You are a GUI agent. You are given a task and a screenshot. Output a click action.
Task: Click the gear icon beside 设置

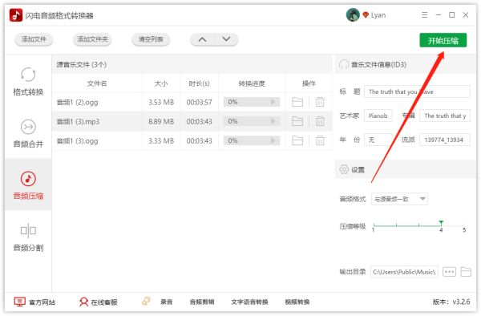point(344,169)
